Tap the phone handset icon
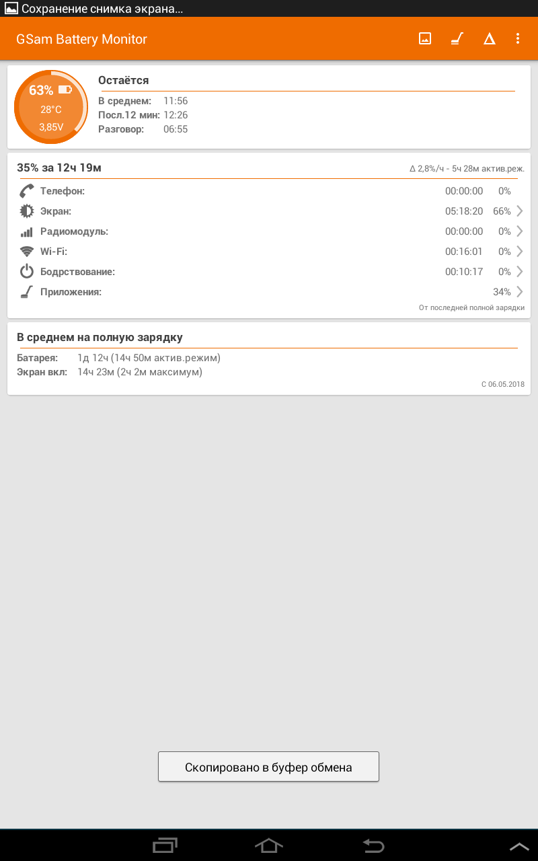The height and width of the screenshot is (861, 538). (x=27, y=191)
